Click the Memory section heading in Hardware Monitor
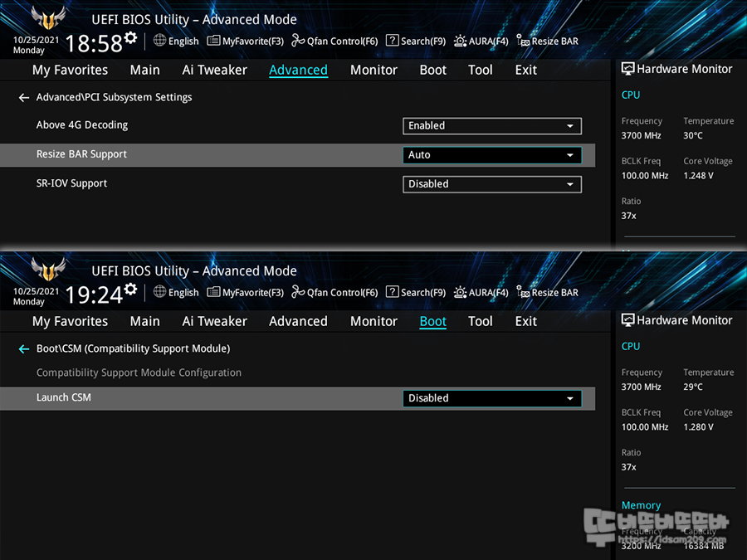Image resolution: width=747 pixels, height=560 pixels. (641, 505)
